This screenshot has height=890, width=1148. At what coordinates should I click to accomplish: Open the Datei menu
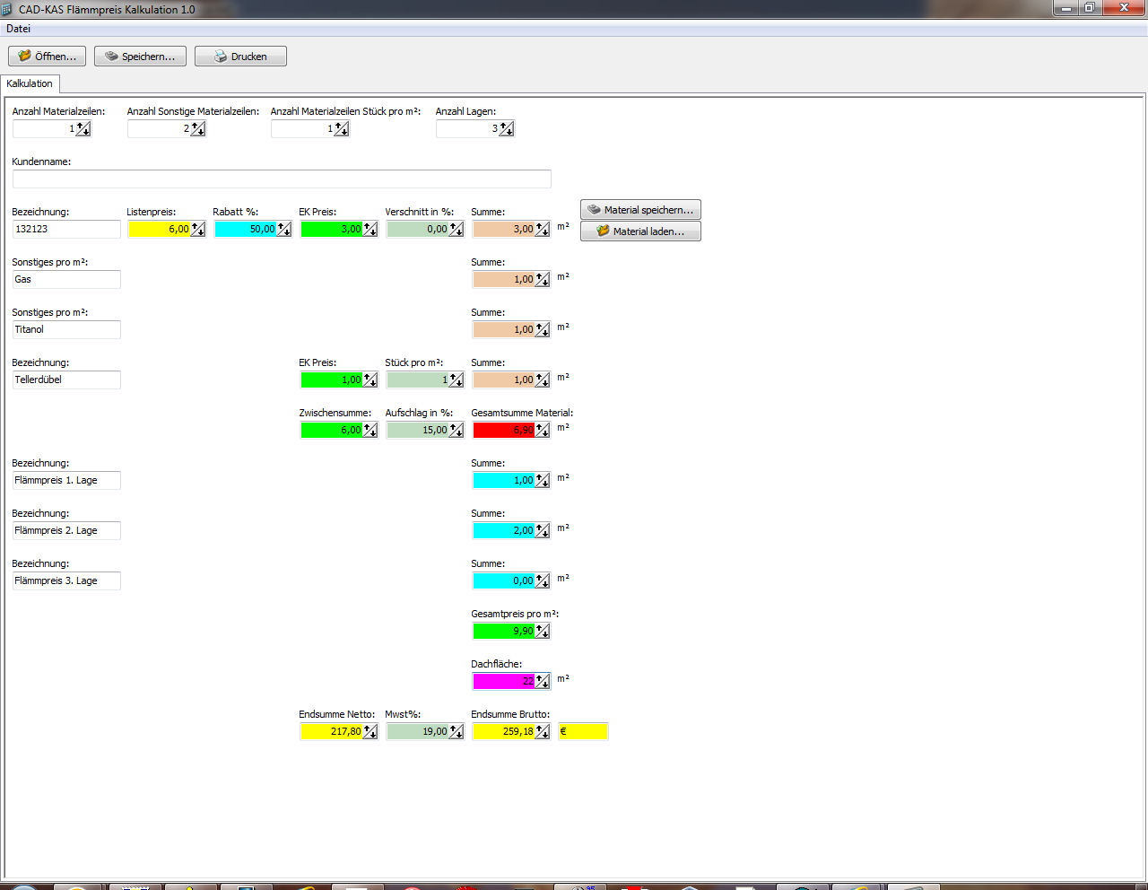pyautogui.click(x=18, y=29)
